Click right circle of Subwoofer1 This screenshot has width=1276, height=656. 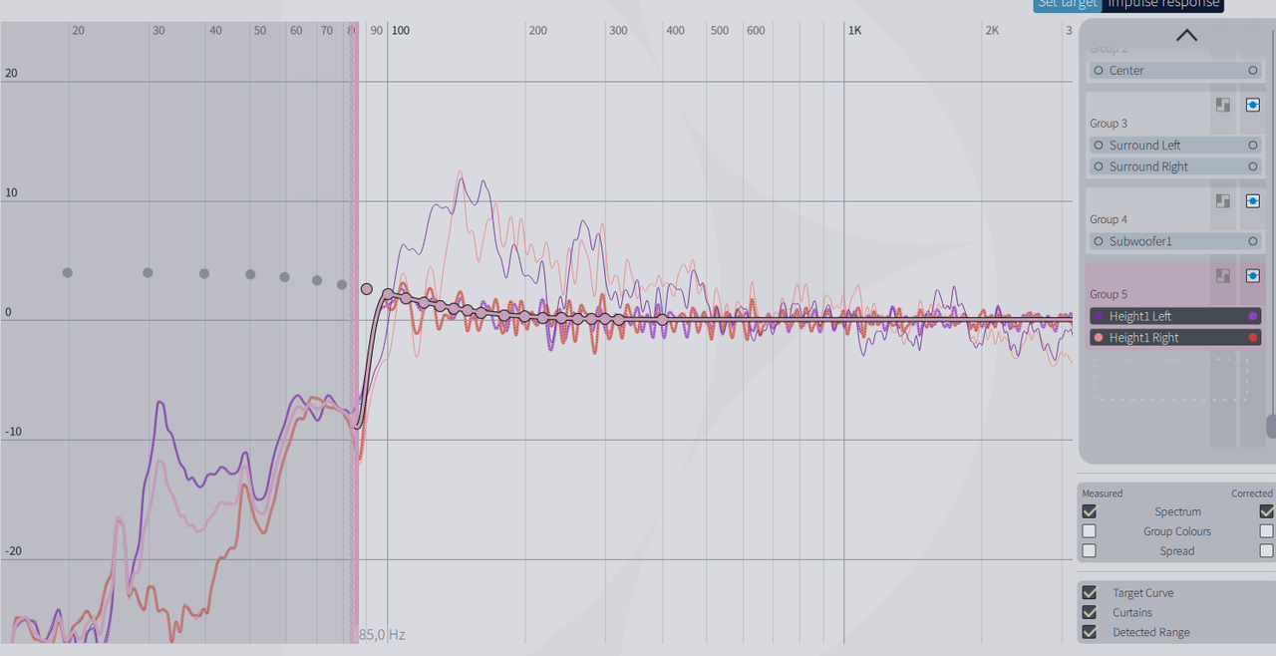(x=1253, y=241)
